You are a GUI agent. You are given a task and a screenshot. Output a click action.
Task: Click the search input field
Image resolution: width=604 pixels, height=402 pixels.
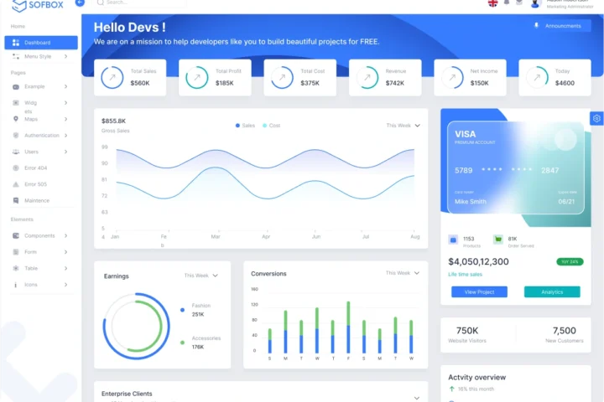click(143, 3)
